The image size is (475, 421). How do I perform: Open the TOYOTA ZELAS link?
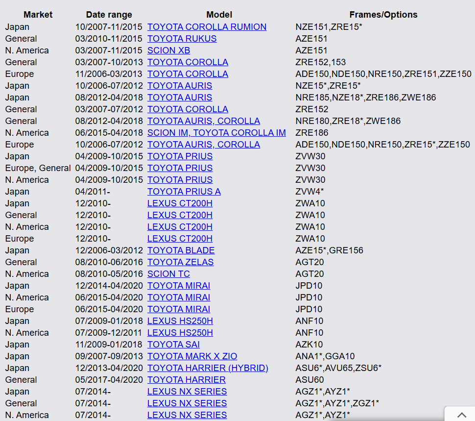pyautogui.click(x=180, y=262)
